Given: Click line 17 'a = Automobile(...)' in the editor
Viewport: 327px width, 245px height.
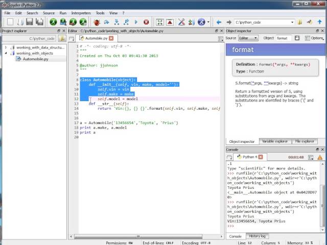Looking at the screenshot, I should pos(129,123).
